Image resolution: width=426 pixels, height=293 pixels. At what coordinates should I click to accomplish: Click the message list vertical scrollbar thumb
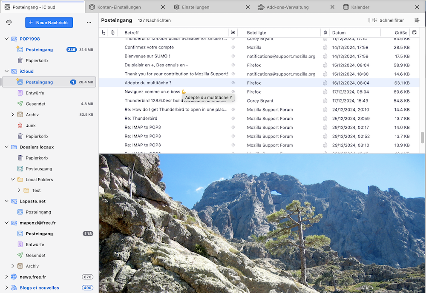click(423, 137)
